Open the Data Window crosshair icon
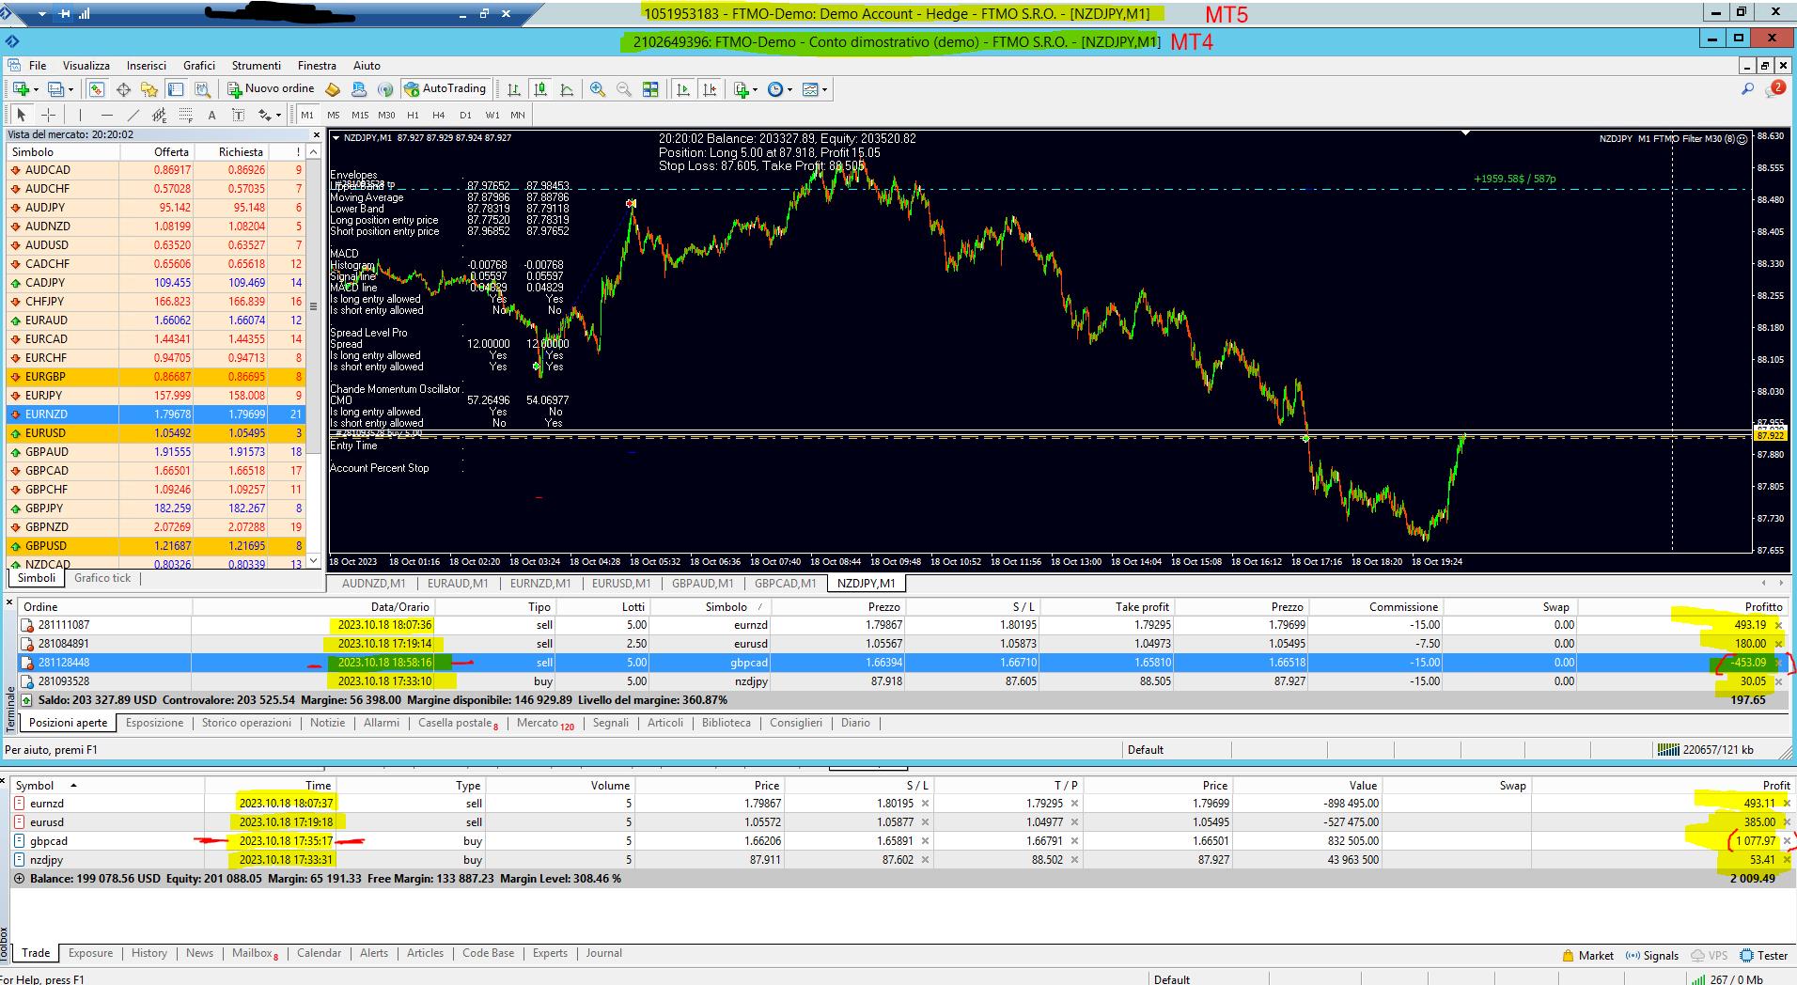The image size is (1797, 985). click(x=123, y=89)
